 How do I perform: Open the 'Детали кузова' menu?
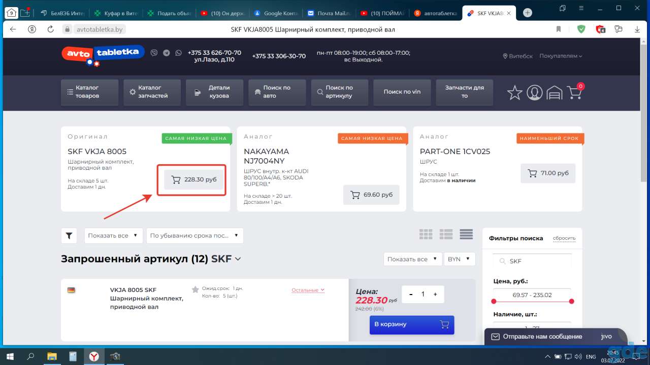pos(214,92)
